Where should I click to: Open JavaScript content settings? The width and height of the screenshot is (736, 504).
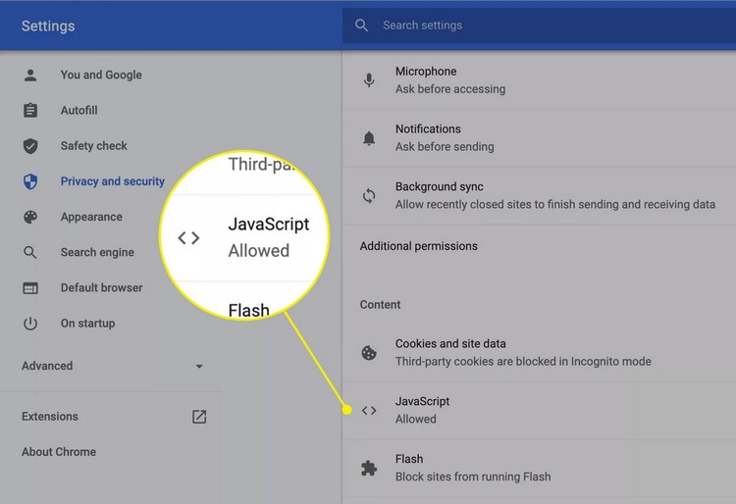point(539,411)
